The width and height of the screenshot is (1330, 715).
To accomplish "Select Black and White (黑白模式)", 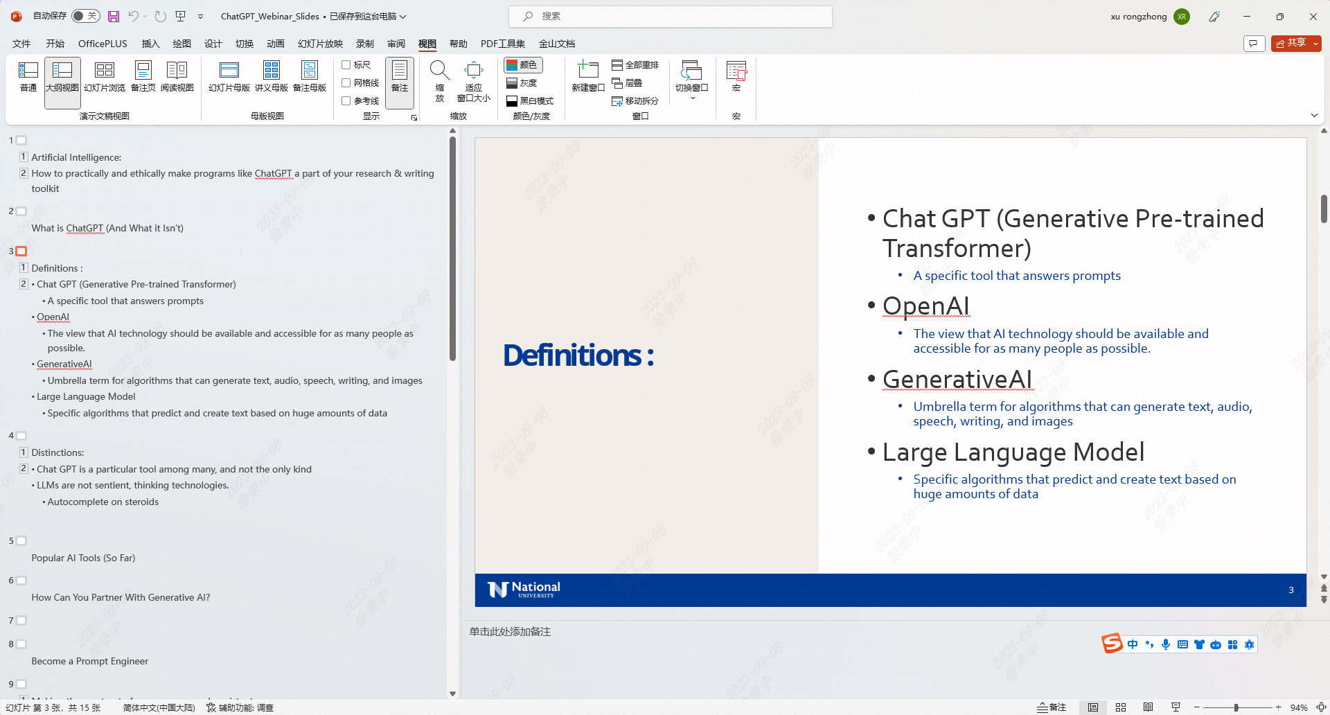I will pyautogui.click(x=530, y=101).
